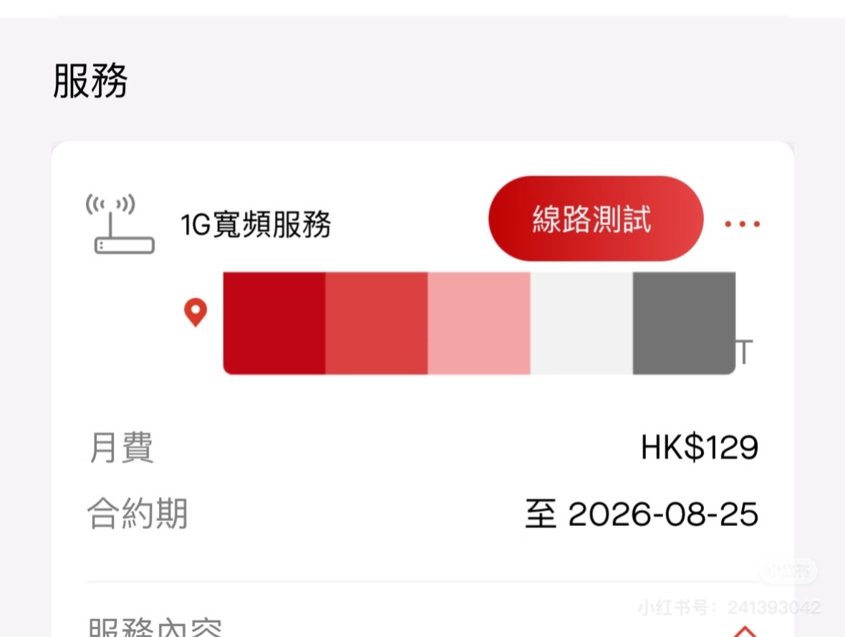Click the dark red segment of the colored bar
Screen dimensions: 845x637
point(272,322)
